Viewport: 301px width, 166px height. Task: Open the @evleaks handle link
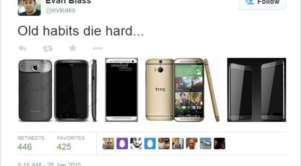coord(60,10)
